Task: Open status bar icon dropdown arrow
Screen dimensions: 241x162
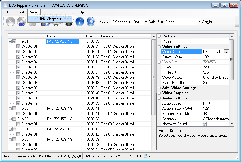Action: 149,157
